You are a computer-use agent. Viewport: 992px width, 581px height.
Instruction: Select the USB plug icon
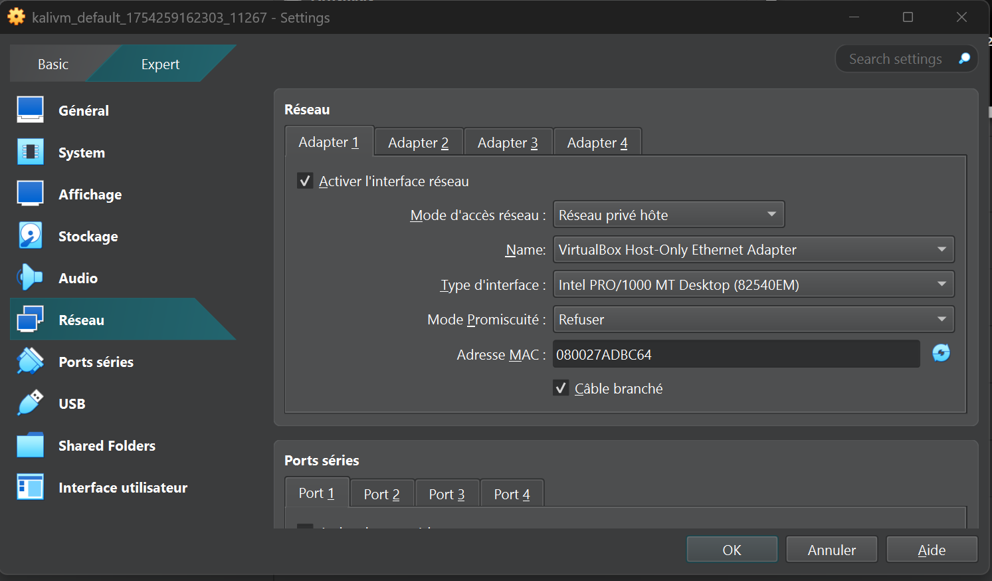[31, 404]
